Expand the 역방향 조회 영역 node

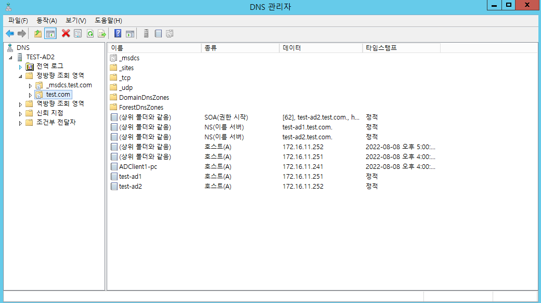coord(20,104)
